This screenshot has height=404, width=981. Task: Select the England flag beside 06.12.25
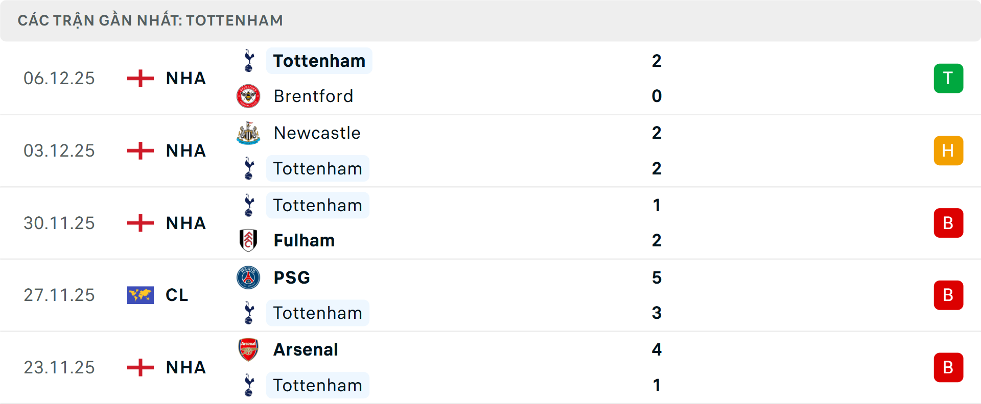[140, 78]
